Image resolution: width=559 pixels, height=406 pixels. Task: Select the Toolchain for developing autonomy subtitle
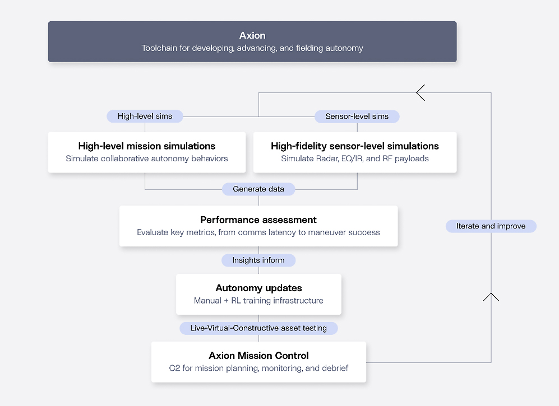(x=252, y=48)
